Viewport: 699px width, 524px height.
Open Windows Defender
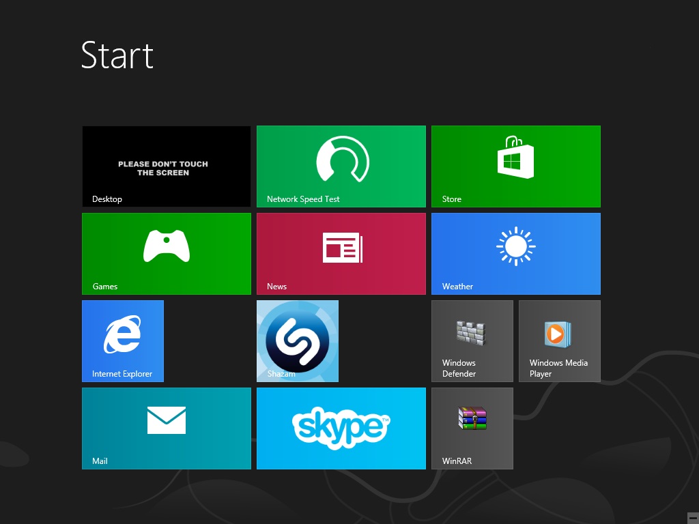tap(472, 341)
